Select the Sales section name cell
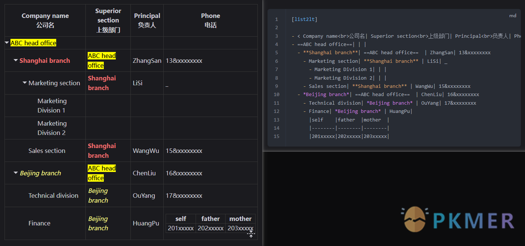The height and width of the screenshot is (246, 525). point(47,151)
